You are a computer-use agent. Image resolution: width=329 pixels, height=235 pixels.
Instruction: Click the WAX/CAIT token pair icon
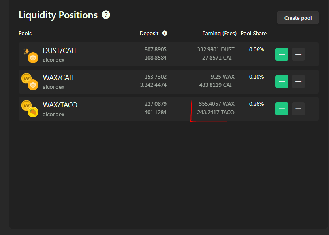[30, 82]
